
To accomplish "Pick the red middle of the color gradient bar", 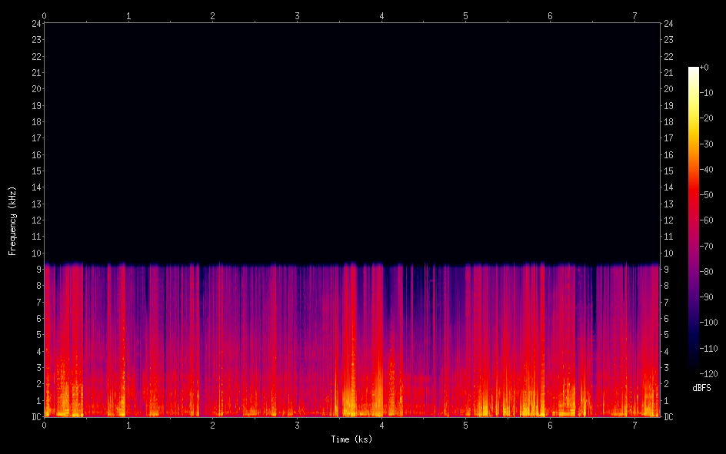I will pos(694,200).
